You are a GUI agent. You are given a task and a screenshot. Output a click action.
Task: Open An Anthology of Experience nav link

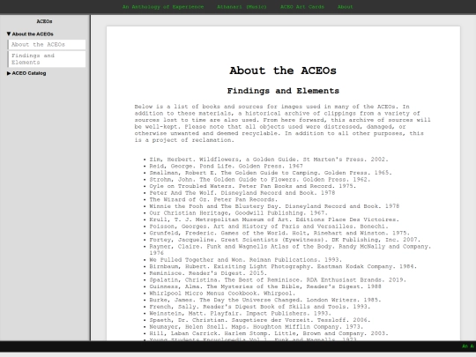click(163, 7)
